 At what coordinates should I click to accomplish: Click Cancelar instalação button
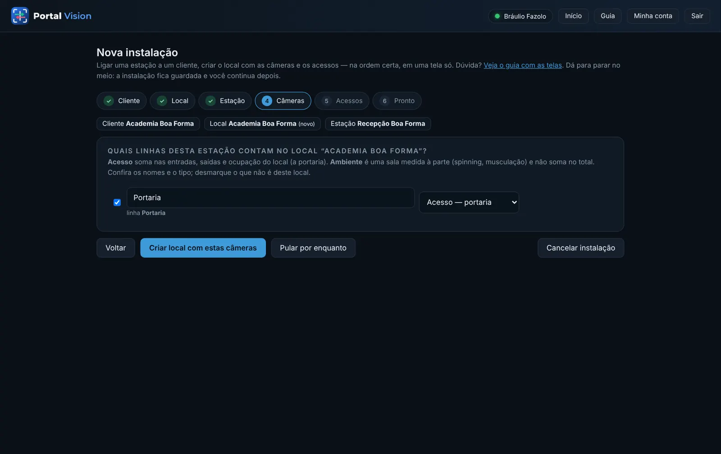click(x=580, y=248)
